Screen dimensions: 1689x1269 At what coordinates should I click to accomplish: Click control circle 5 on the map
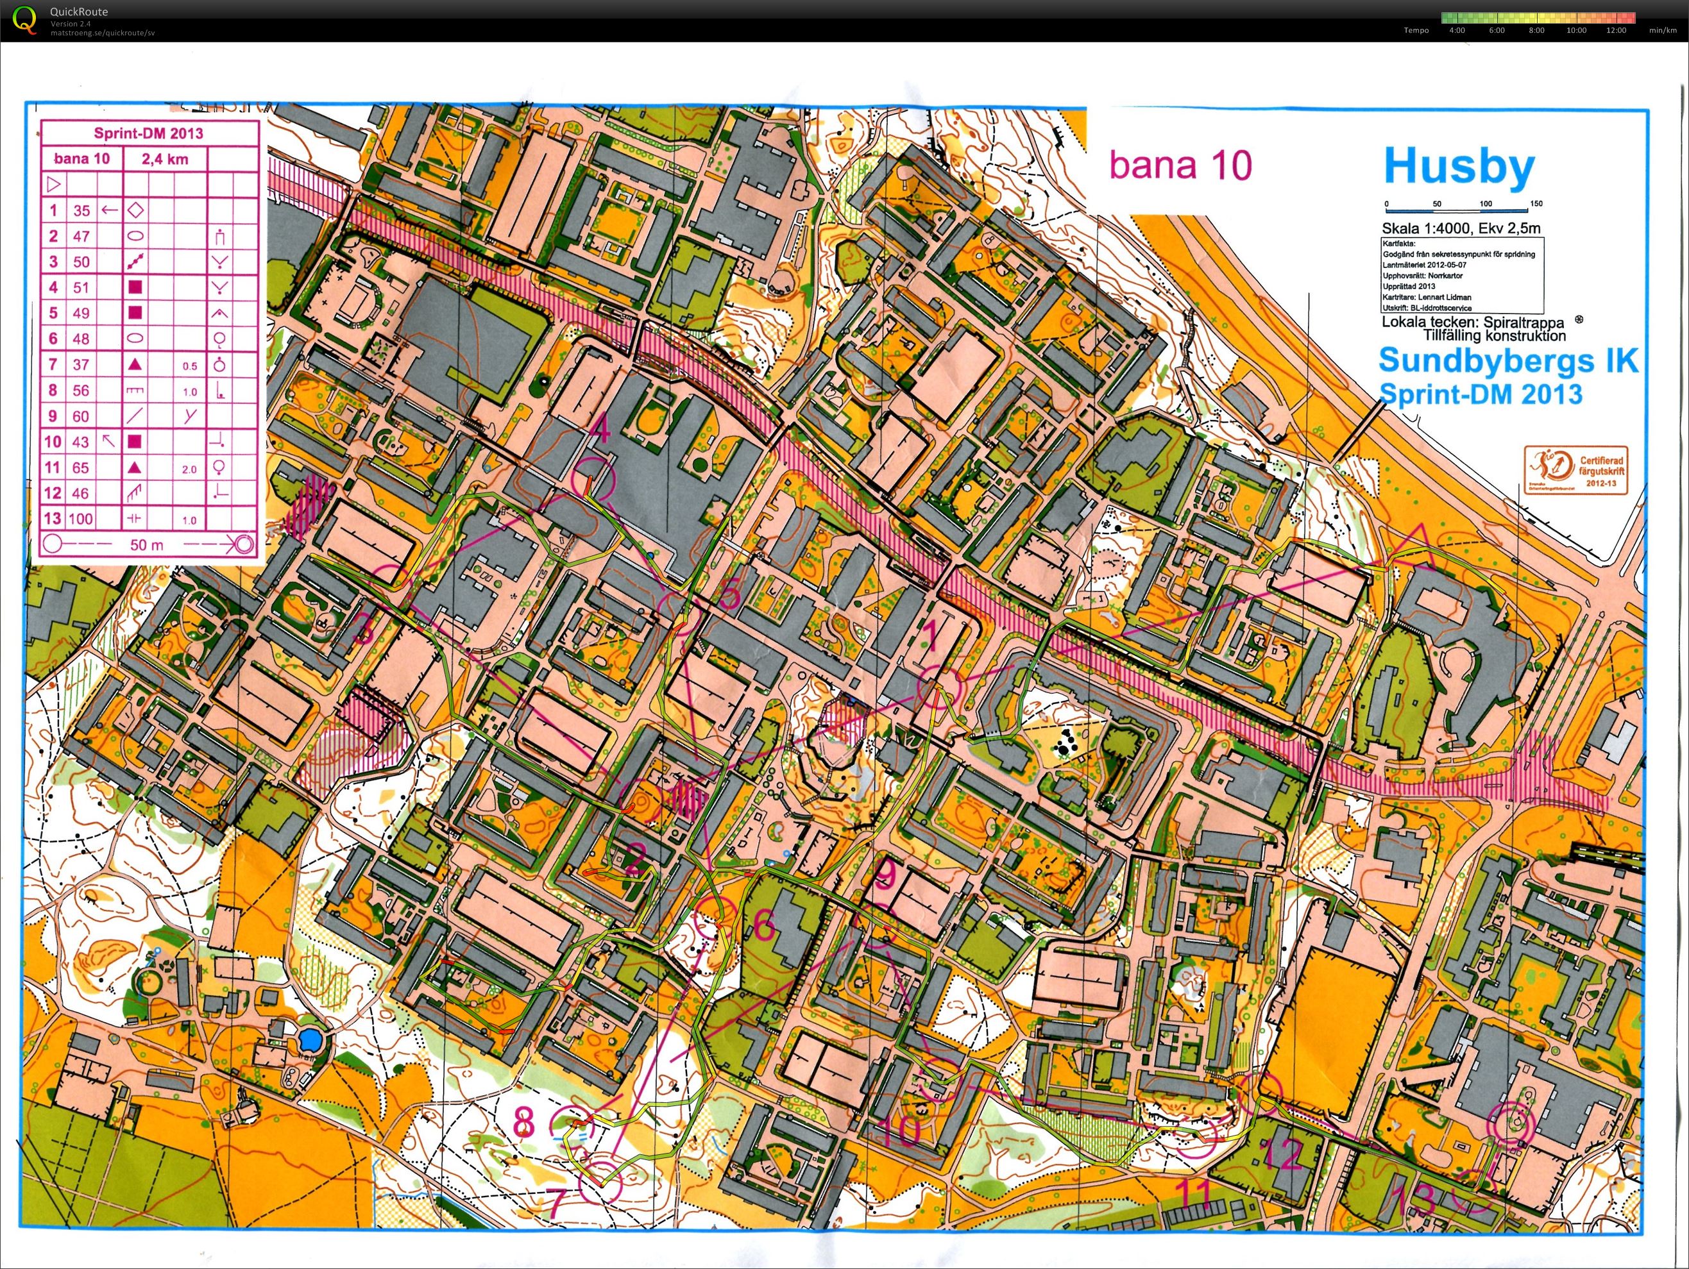(x=679, y=614)
